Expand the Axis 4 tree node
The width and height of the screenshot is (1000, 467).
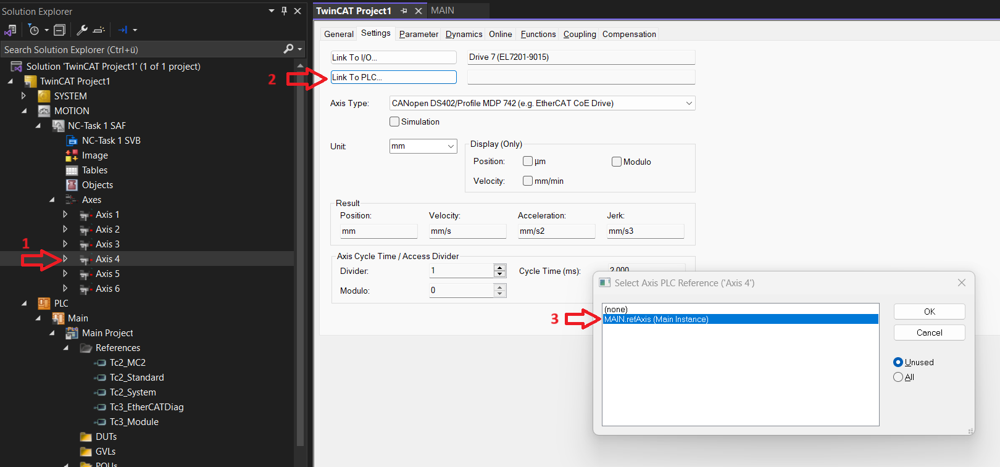(x=65, y=259)
